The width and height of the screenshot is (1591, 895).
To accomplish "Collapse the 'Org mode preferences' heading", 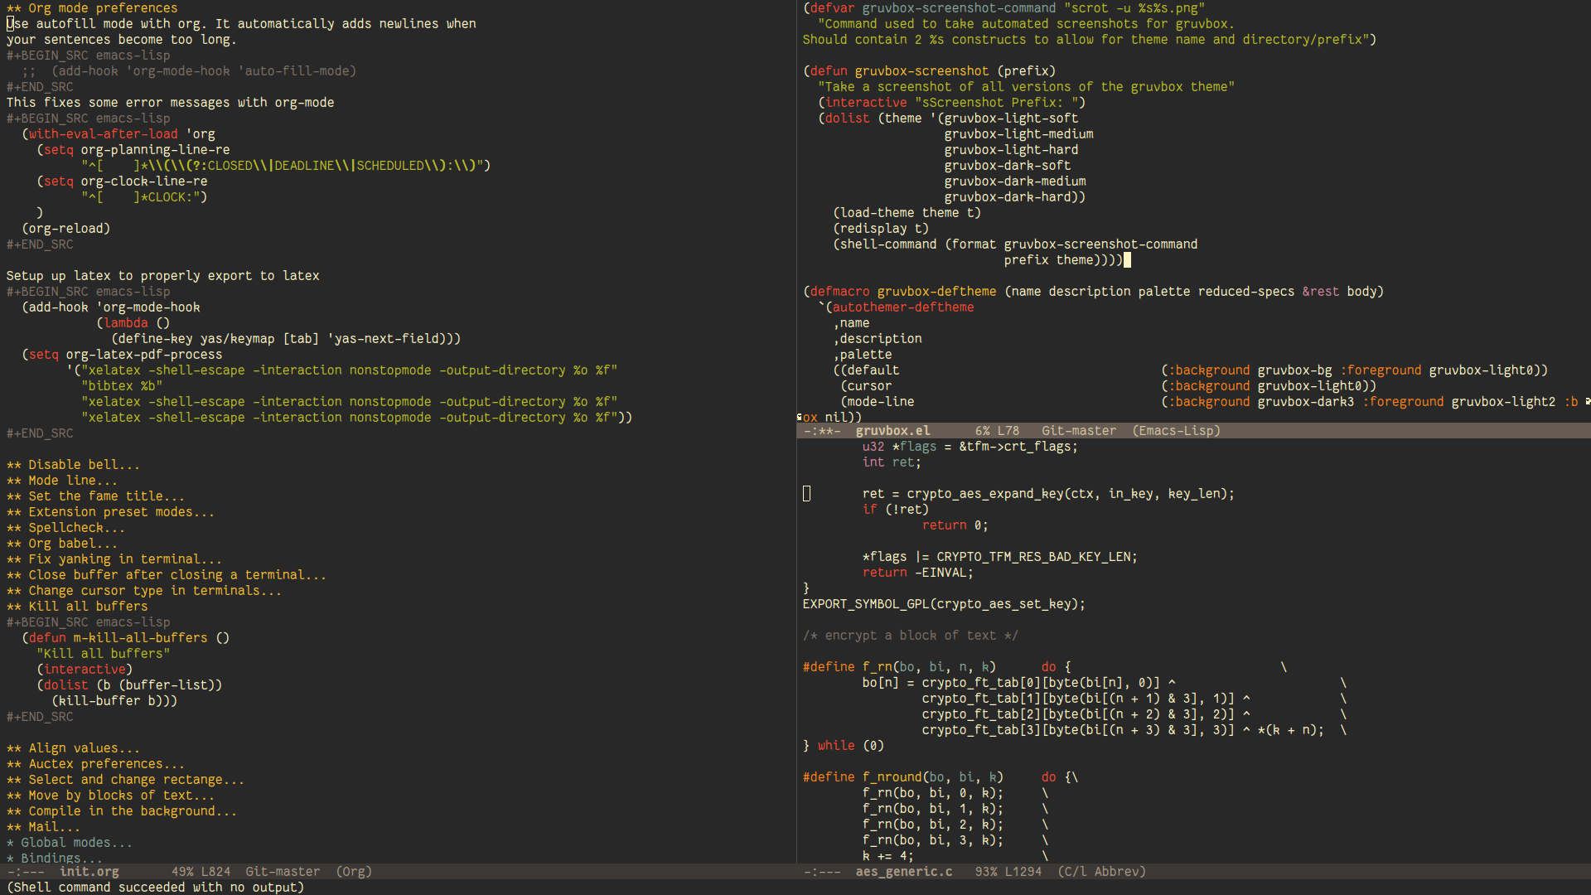I will (x=102, y=8).
